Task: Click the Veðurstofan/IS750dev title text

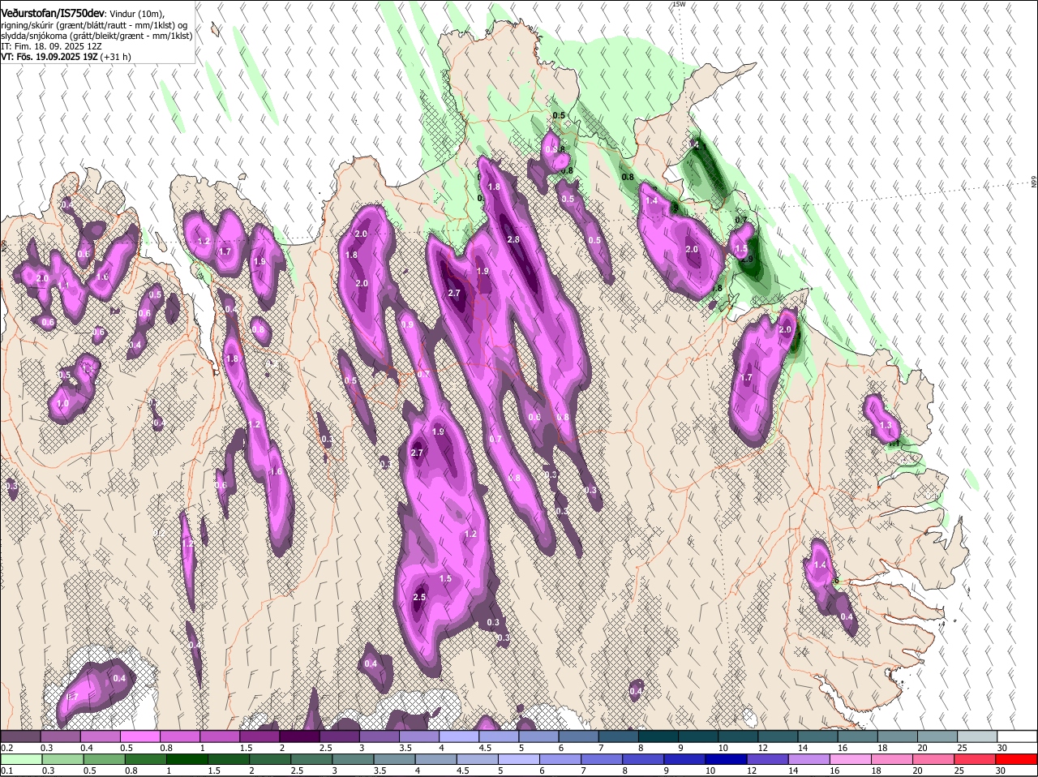Action: (53, 13)
